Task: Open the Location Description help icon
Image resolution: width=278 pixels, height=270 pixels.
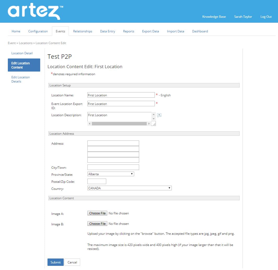Action: tap(159, 115)
